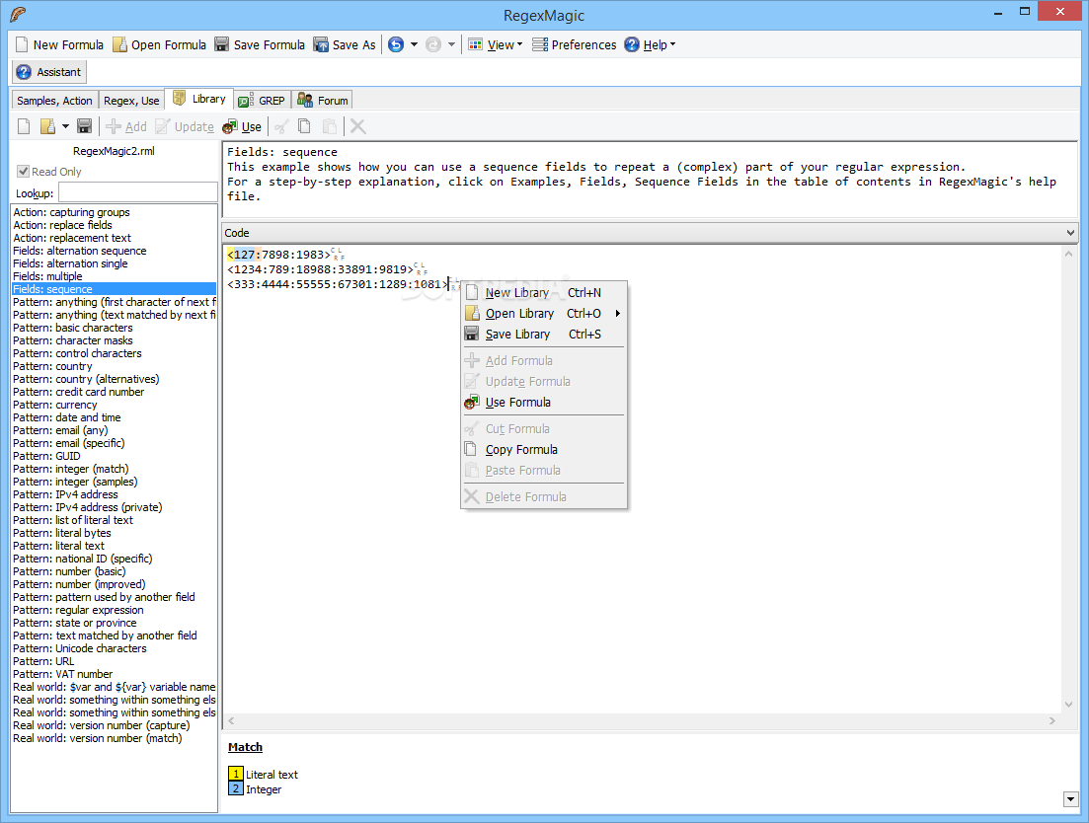1089x823 pixels.
Task: Click the delete formula X icon
Action: [357, 126]
